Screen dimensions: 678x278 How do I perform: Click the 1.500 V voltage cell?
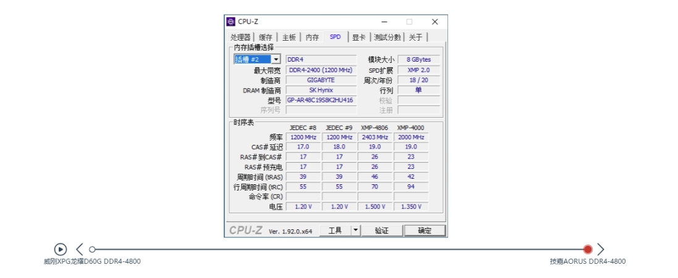click(x=375, y=206)
